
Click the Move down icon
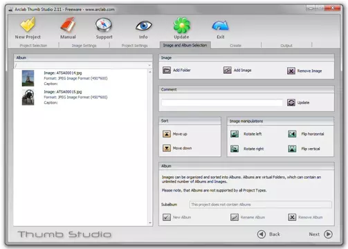(167, 148)
